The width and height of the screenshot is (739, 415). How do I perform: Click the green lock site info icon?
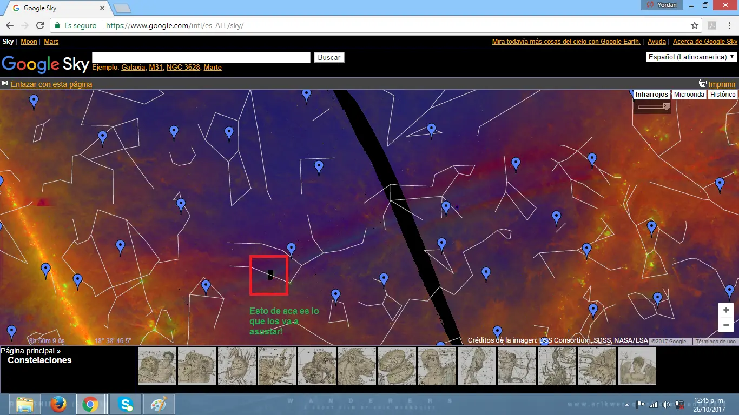(x=57, y=25)
